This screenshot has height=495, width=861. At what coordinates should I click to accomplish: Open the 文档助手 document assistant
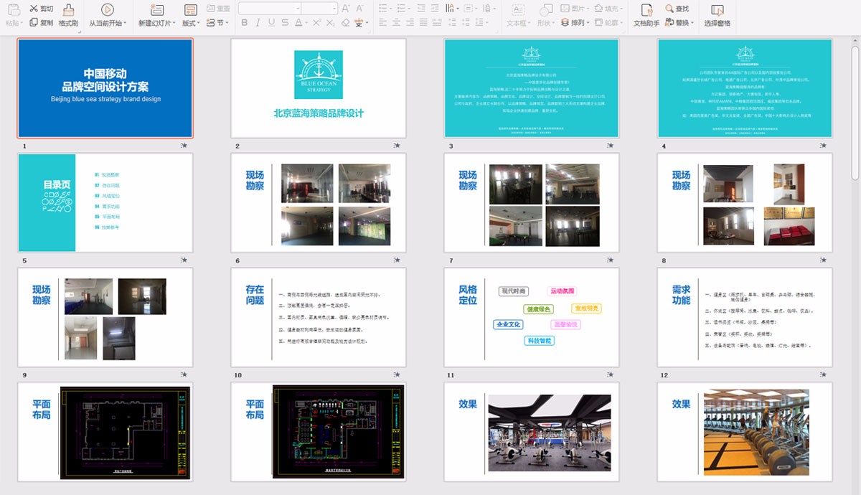coord(646,15)
